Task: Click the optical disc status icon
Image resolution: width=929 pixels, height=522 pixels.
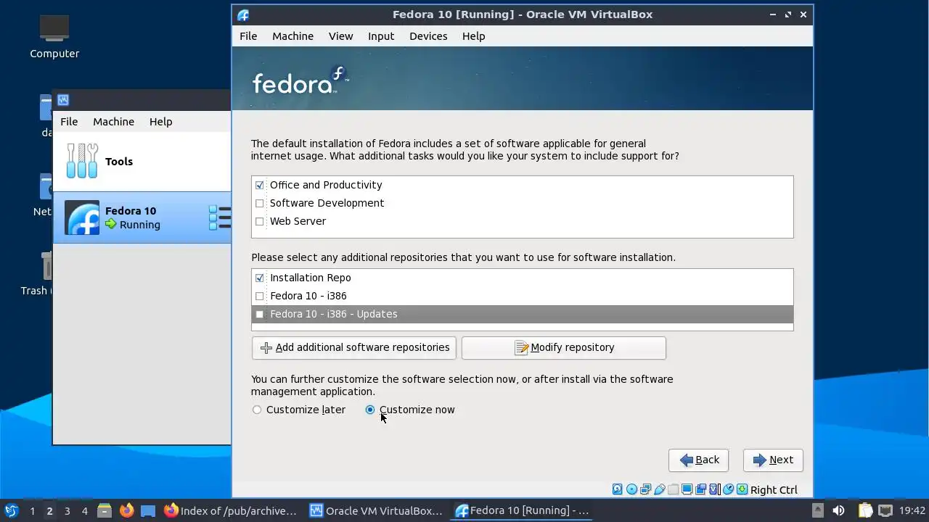Action: 631,489
